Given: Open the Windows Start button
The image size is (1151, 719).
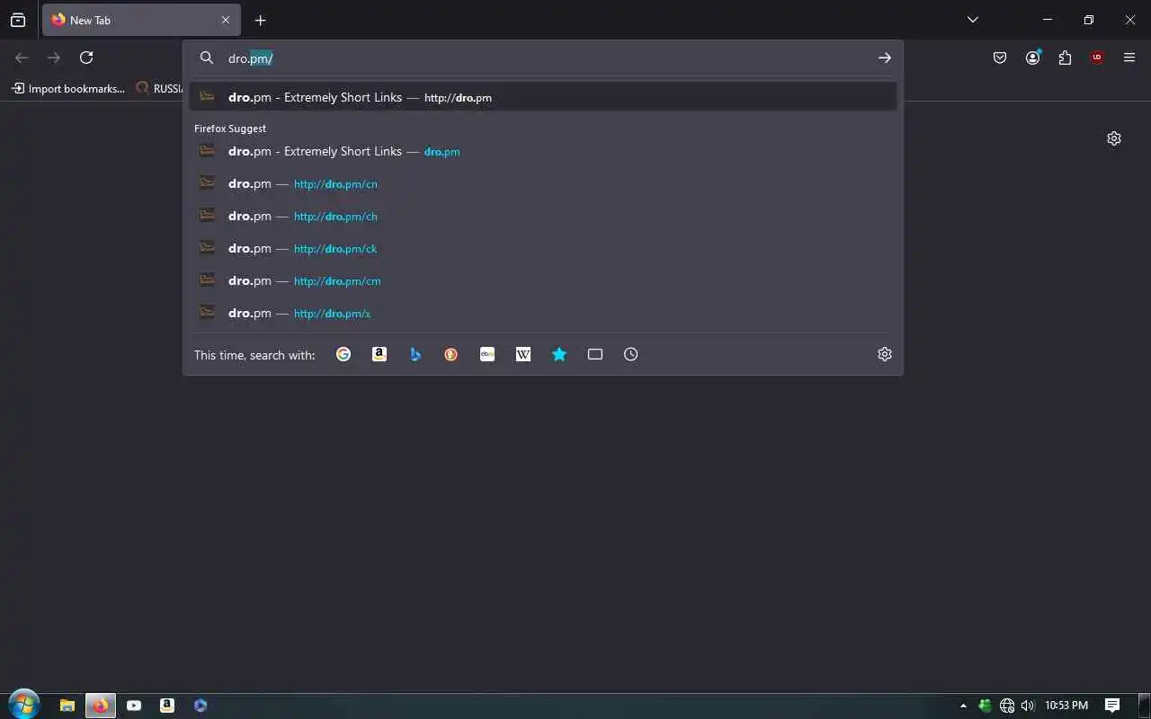Looking at the screenshot, I should [23, 706].
